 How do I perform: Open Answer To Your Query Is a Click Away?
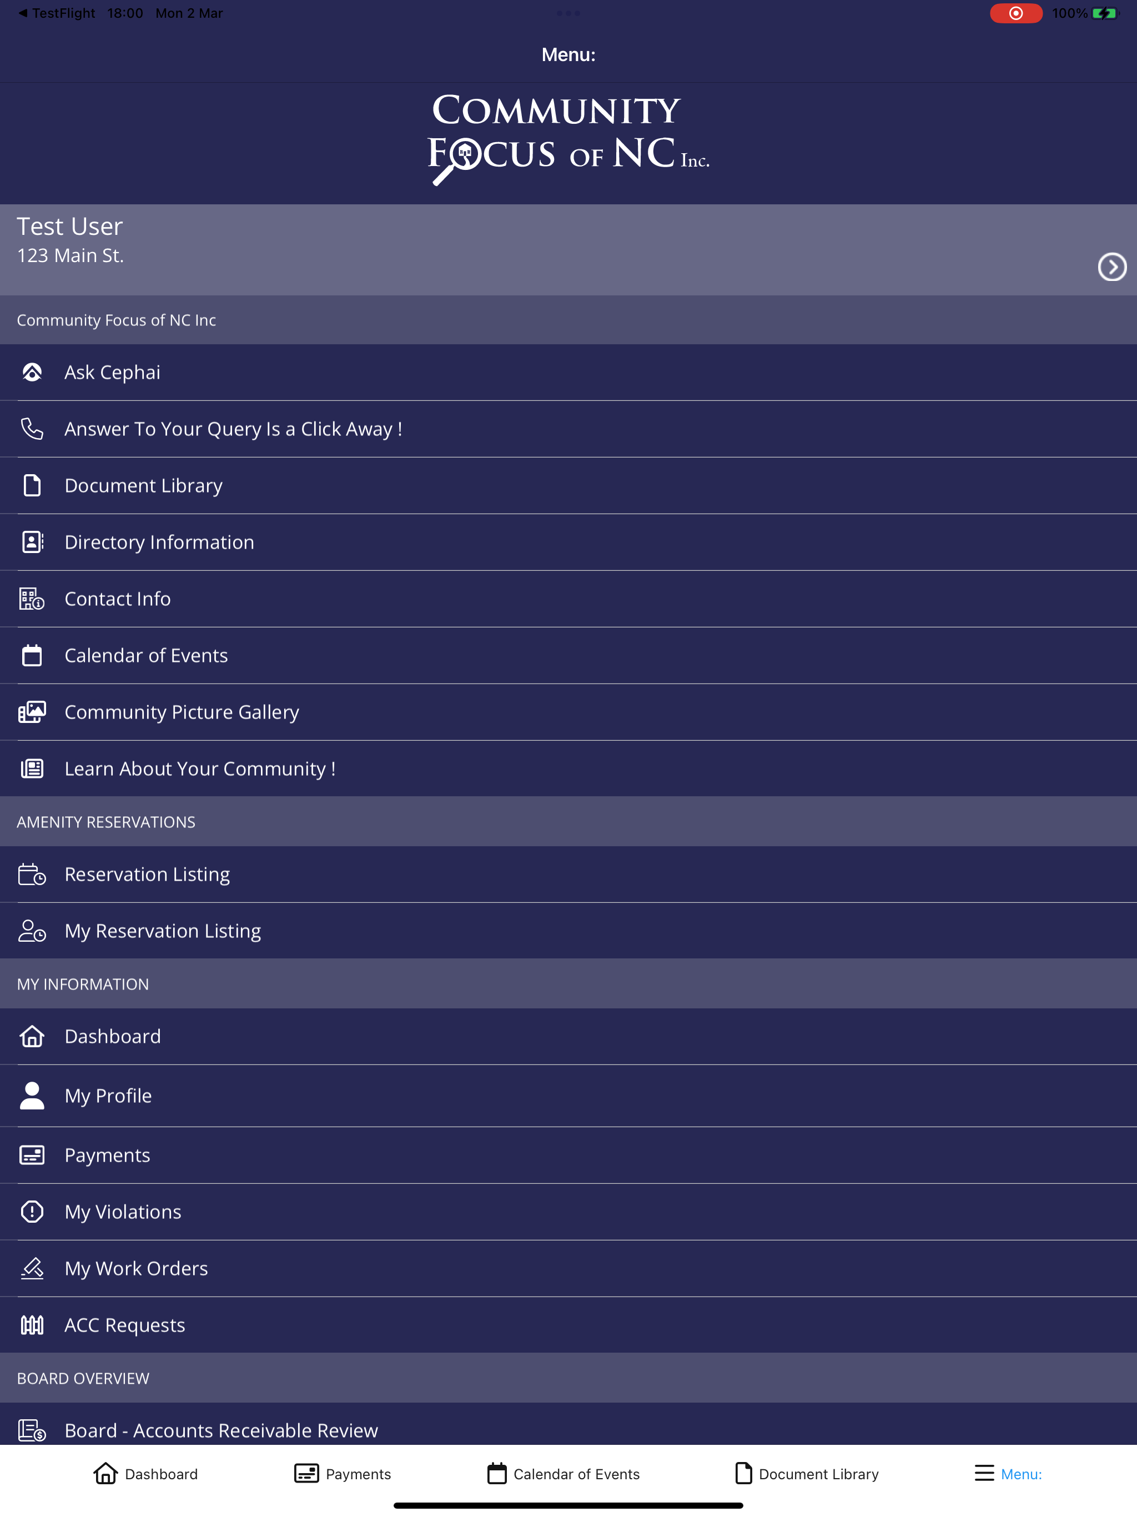[568, 429]
